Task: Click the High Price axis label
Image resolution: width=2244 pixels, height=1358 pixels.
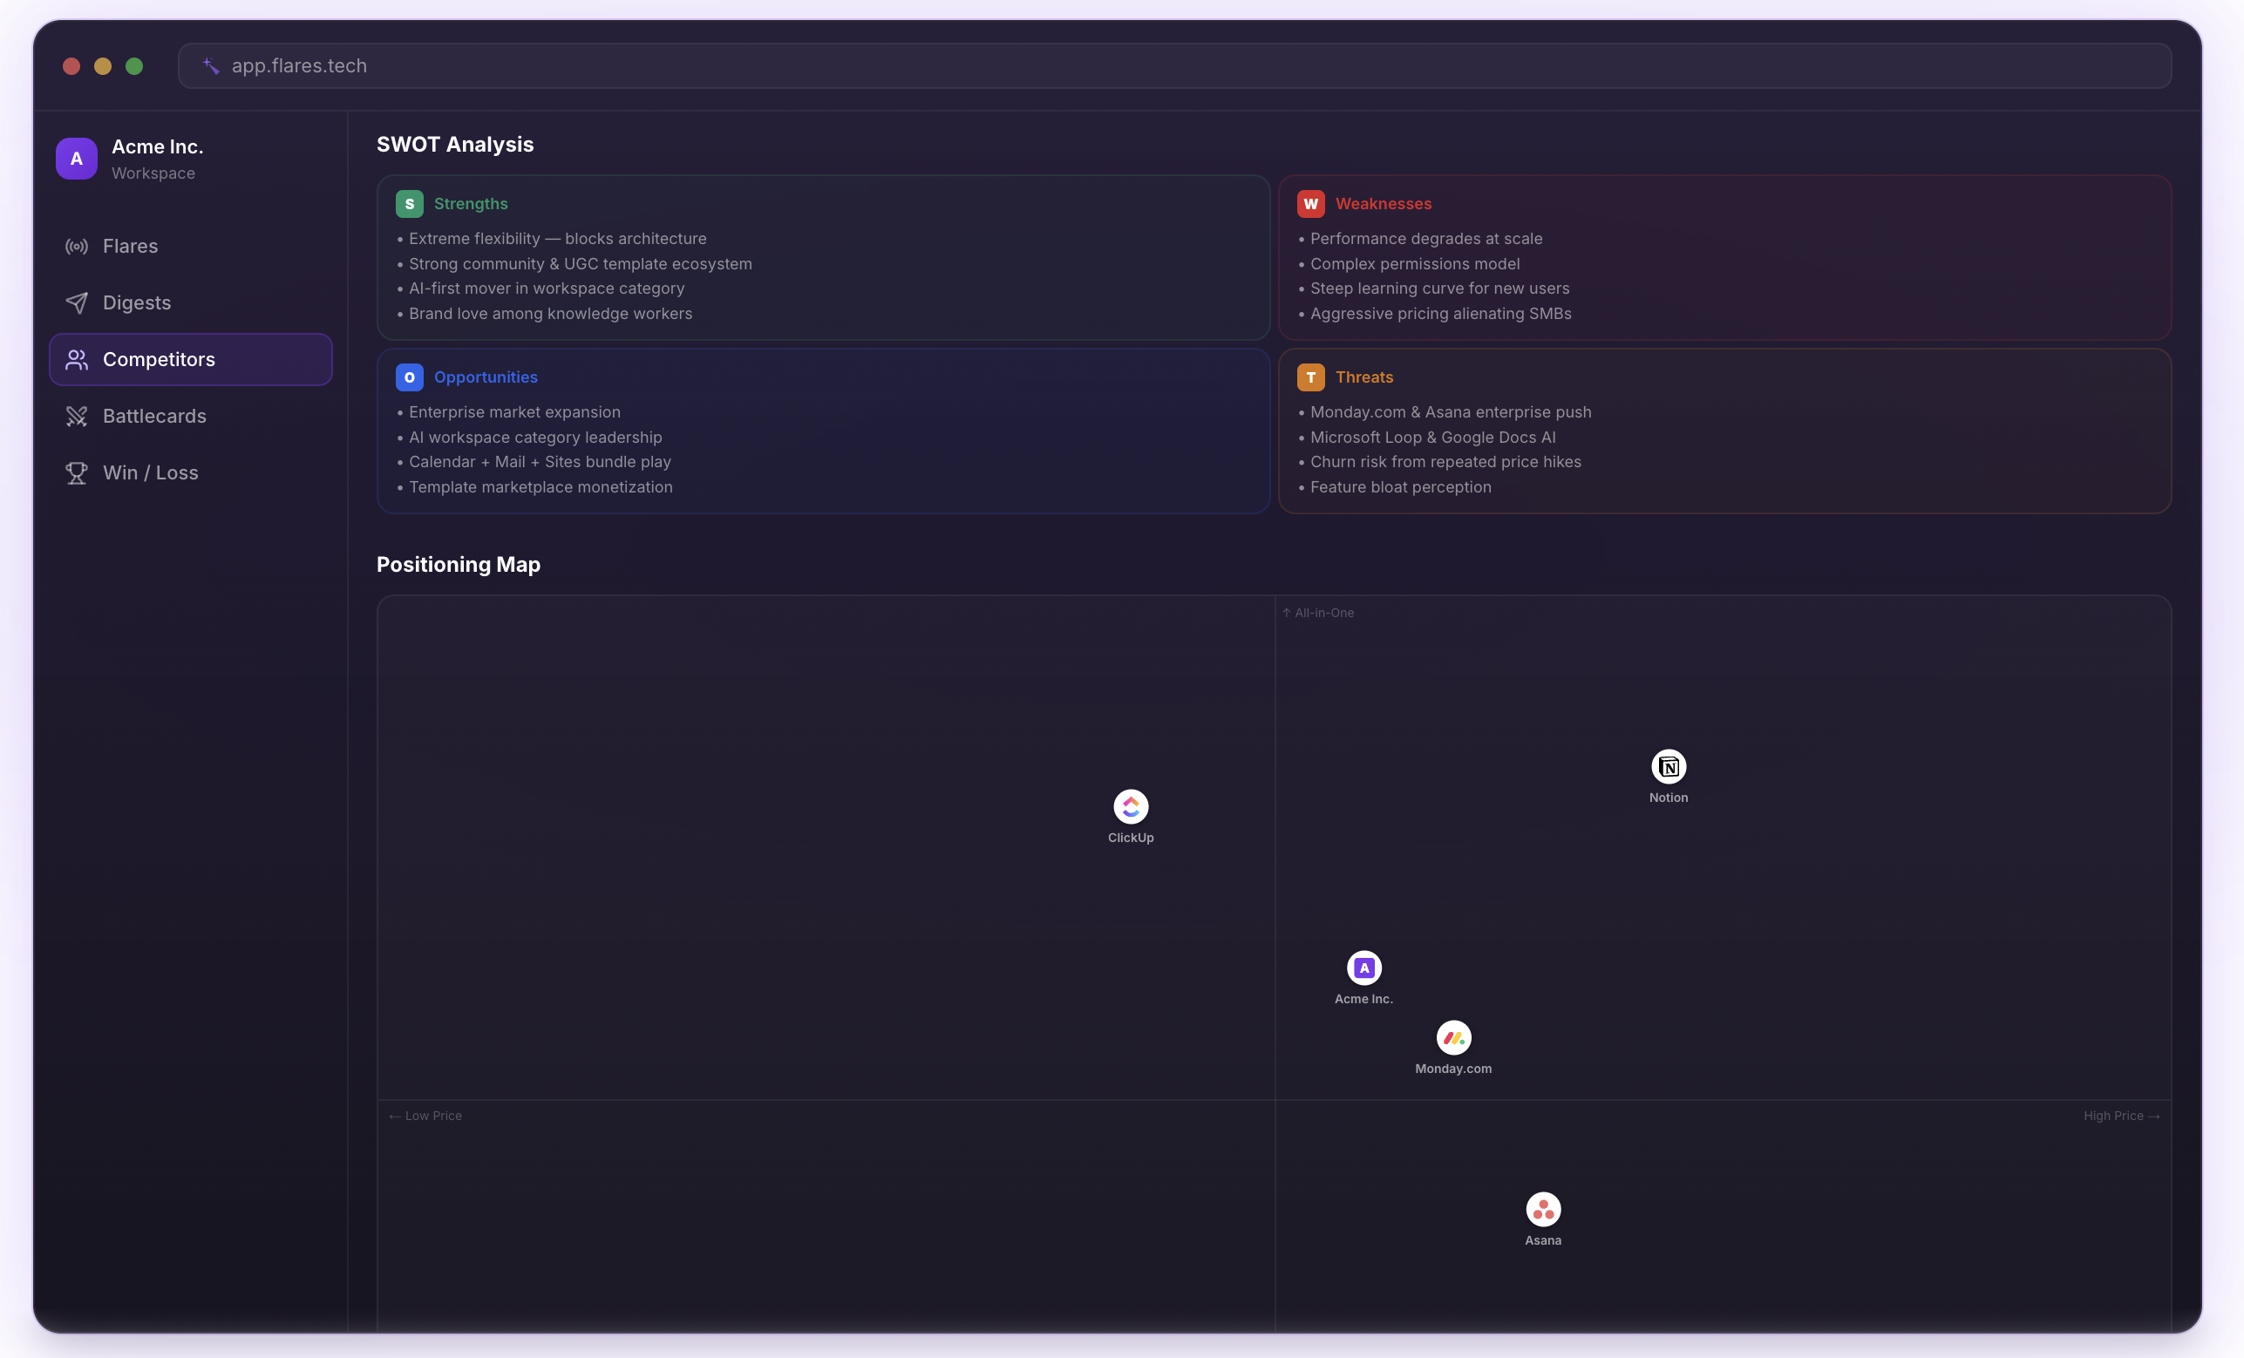Action: point(2121,1116)
